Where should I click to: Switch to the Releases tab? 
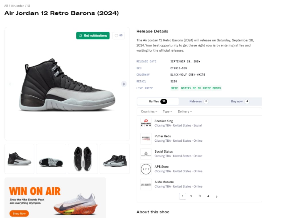(199, 101)
